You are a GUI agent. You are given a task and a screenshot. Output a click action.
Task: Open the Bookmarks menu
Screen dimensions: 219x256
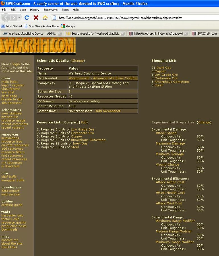coord(50,10)
